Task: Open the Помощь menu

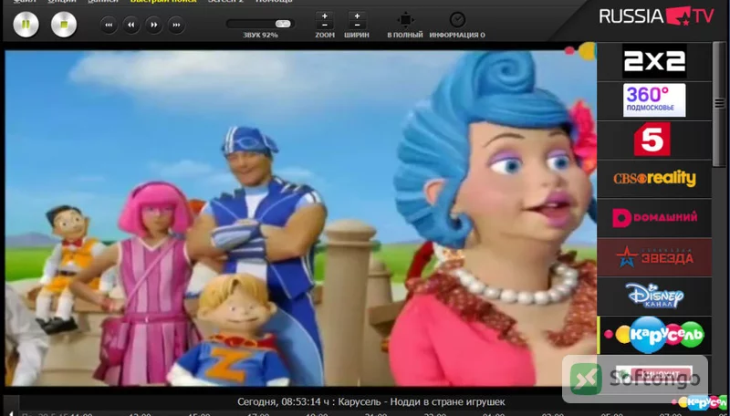Action: tap(274, 2)
